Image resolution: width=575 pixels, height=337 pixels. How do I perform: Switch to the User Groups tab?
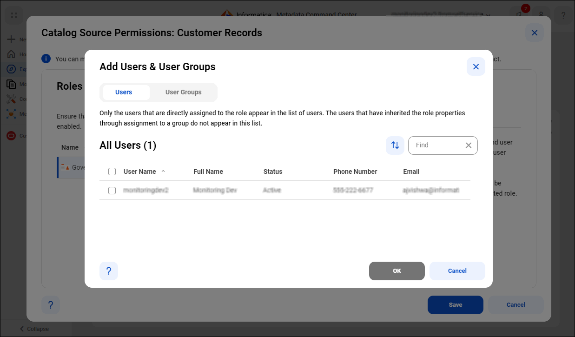(x=184, y=92)
